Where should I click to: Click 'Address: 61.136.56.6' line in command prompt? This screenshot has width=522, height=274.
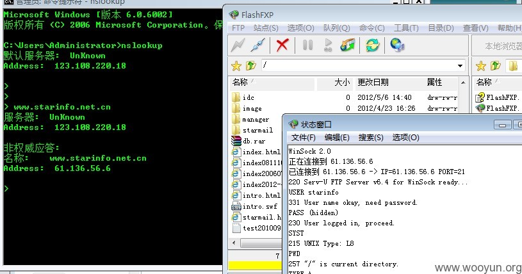click(x=57, y=168)
